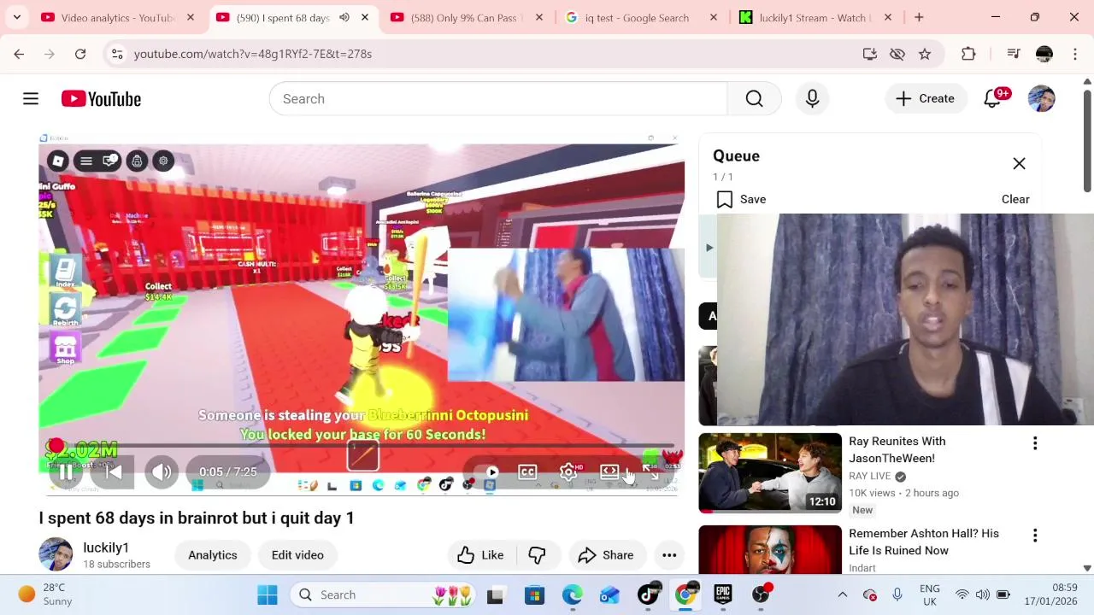
Task: Open a new Chrome tab
Action: click(919, 17)
